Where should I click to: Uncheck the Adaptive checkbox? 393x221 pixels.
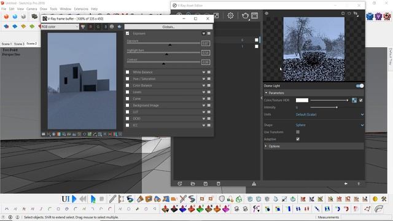point(298,139)
